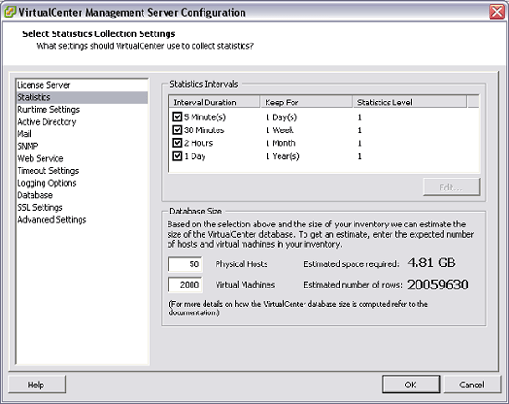
Task: Close the configuration dialog with X
Action: [x=497, y=12]
